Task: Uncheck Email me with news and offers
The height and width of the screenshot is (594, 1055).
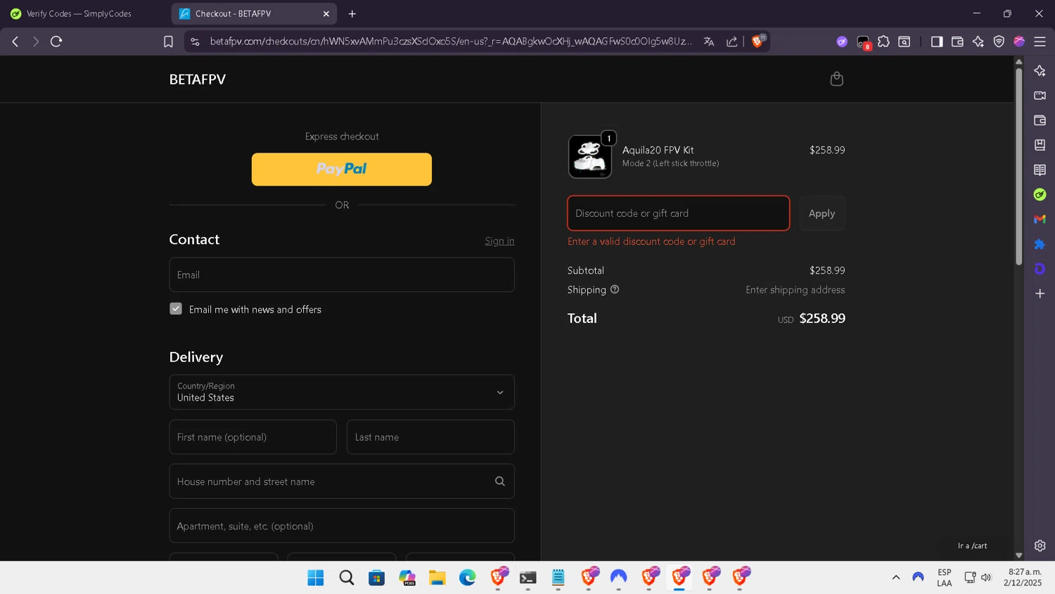Action: (x=176, y=309)
